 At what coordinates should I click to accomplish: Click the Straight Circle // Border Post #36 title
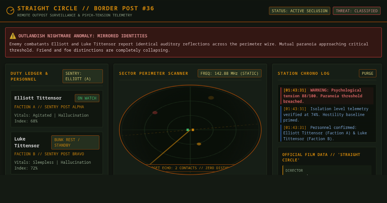click(x=86, y=8)
